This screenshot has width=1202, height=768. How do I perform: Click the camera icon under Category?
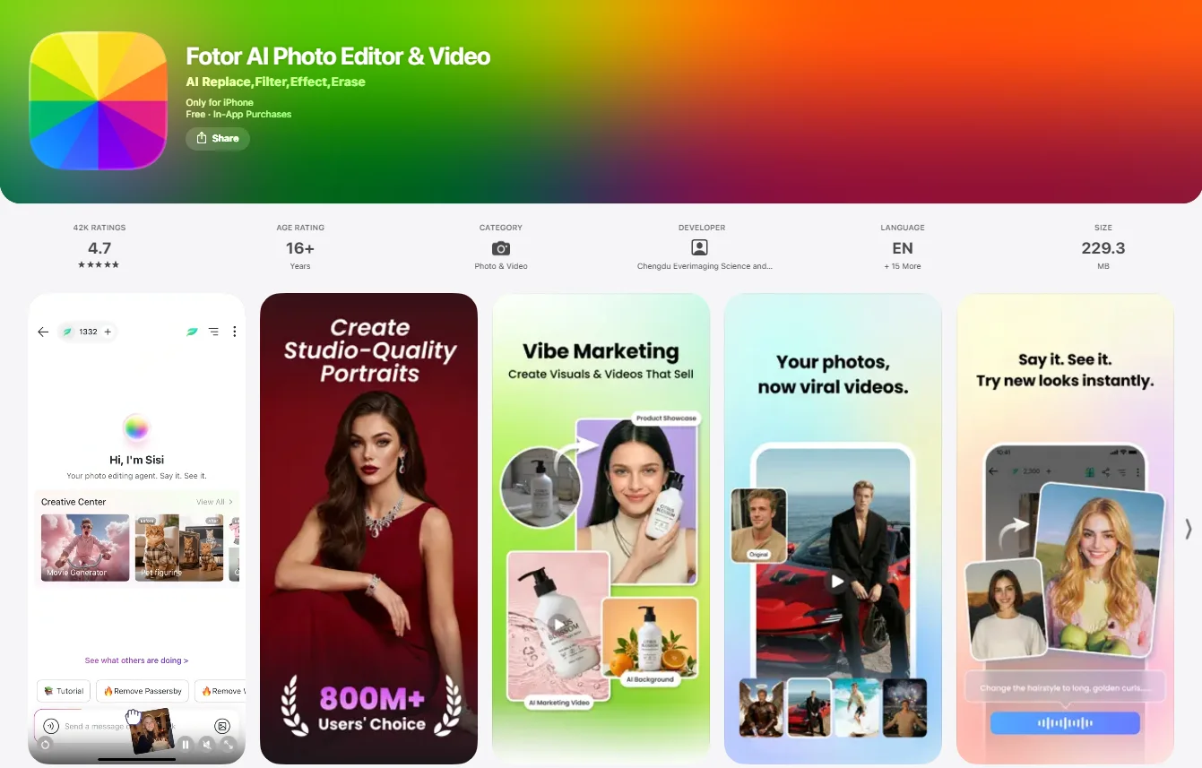coord(501,248)
